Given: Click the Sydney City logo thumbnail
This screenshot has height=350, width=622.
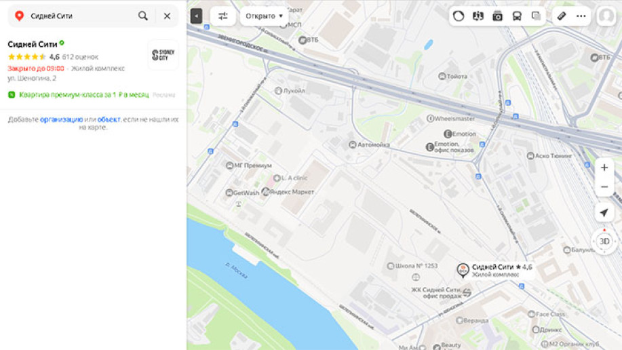Looking at the screenshot, I should 163,55.
